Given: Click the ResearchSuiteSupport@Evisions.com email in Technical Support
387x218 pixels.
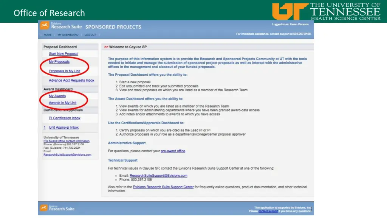Looking at the screenshot, I should tap(158, 176).
